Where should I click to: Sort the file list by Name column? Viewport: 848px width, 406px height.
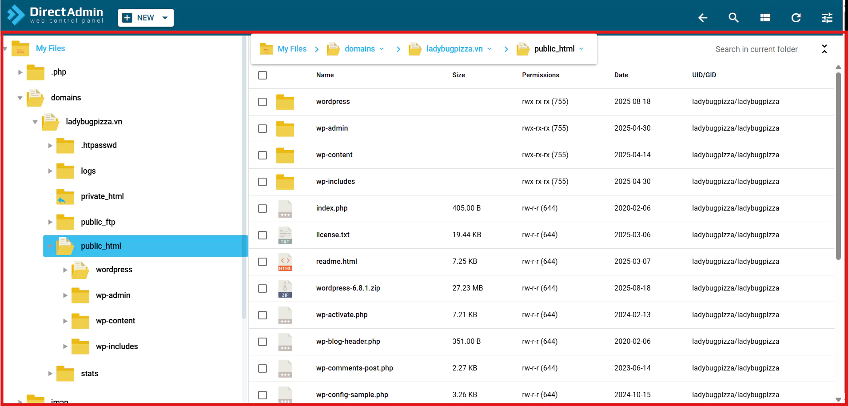pos(325,75)
